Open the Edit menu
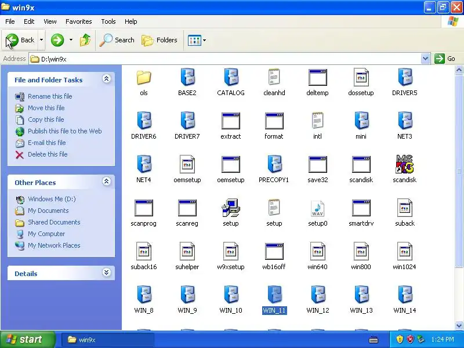 pyautogui.click(x=29, y=21)
